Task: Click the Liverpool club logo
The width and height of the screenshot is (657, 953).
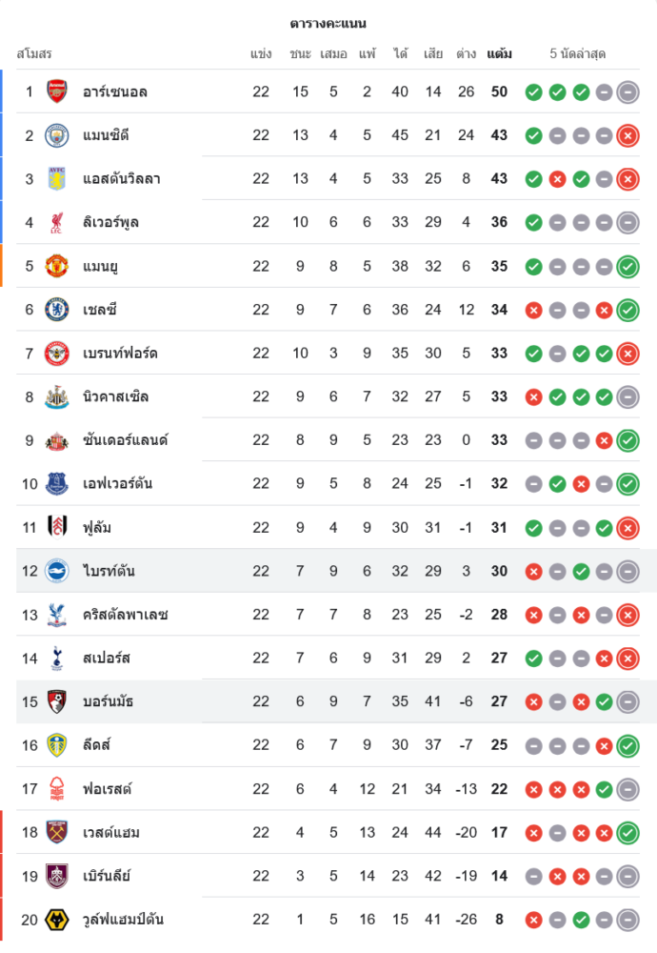Action: point(57,222)
